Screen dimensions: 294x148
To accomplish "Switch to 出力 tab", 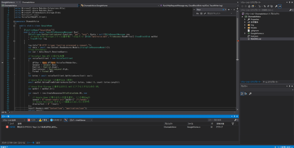I will (x=38, y=143).
